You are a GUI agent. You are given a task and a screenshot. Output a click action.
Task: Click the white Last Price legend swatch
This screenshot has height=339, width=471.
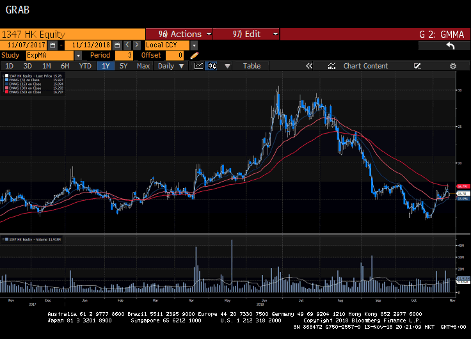[6, 76]
